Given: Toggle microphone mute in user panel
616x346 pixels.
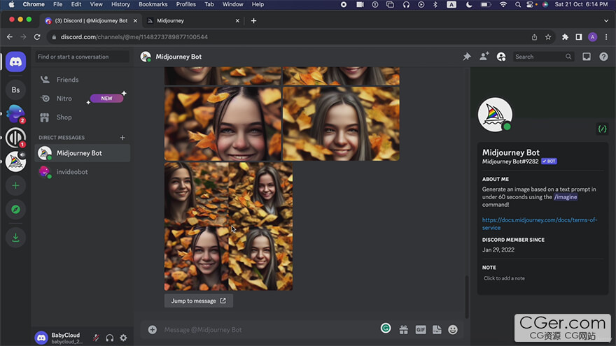Looking at the screenshot, I should tap(96, 338).
